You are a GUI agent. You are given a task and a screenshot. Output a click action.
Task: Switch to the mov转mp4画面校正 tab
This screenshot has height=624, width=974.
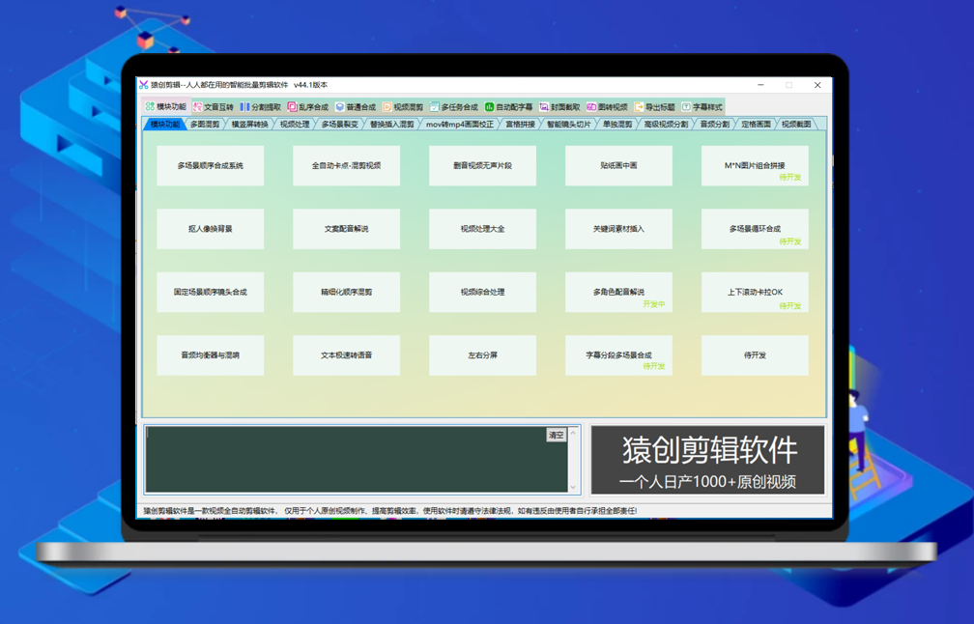[x=460, y=125]
